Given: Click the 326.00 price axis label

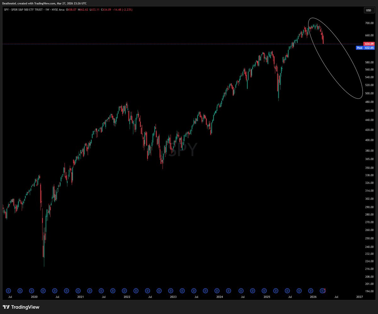Looking at the screenshot, I should pos(369,183).
